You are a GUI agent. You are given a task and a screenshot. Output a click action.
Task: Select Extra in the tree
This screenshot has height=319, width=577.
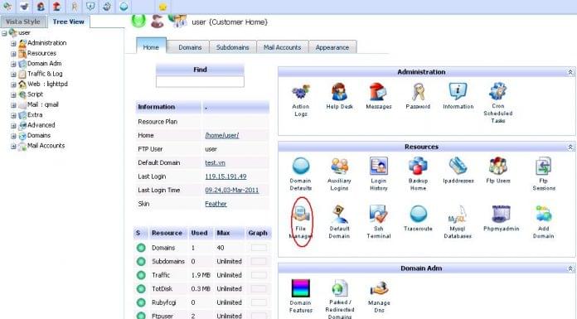pyautogui.click(x=35, y=115)
